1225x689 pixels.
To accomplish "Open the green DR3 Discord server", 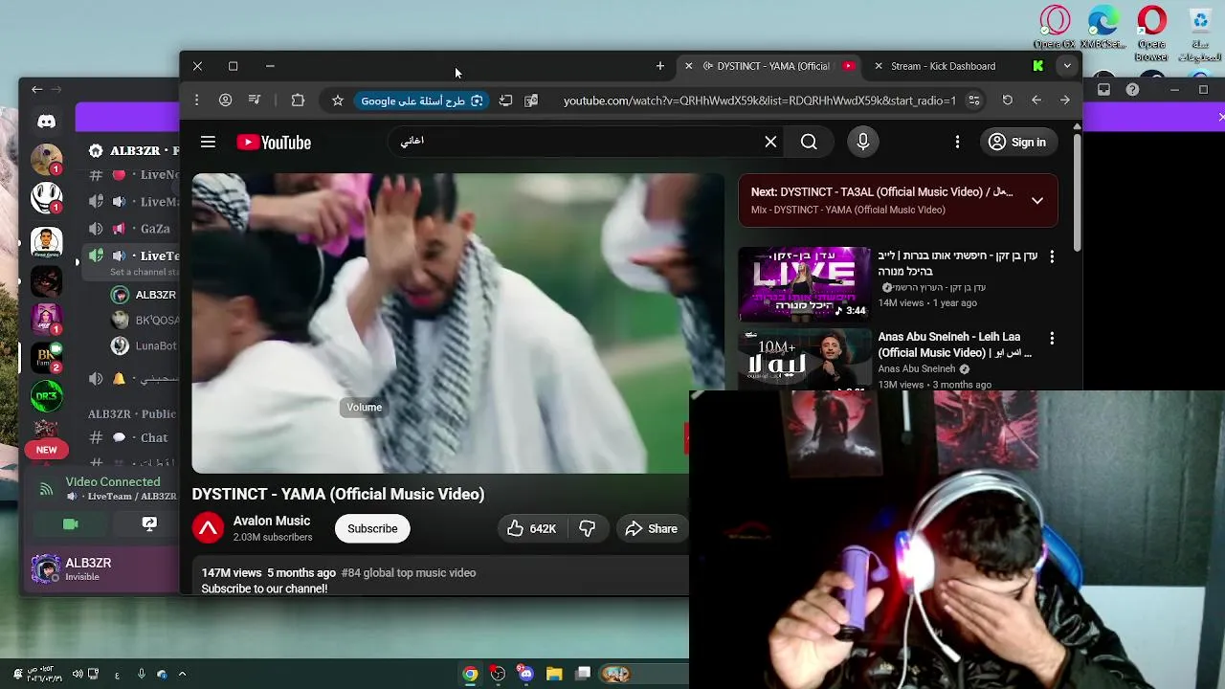I will pyautogui.click(x=46, y=395).
